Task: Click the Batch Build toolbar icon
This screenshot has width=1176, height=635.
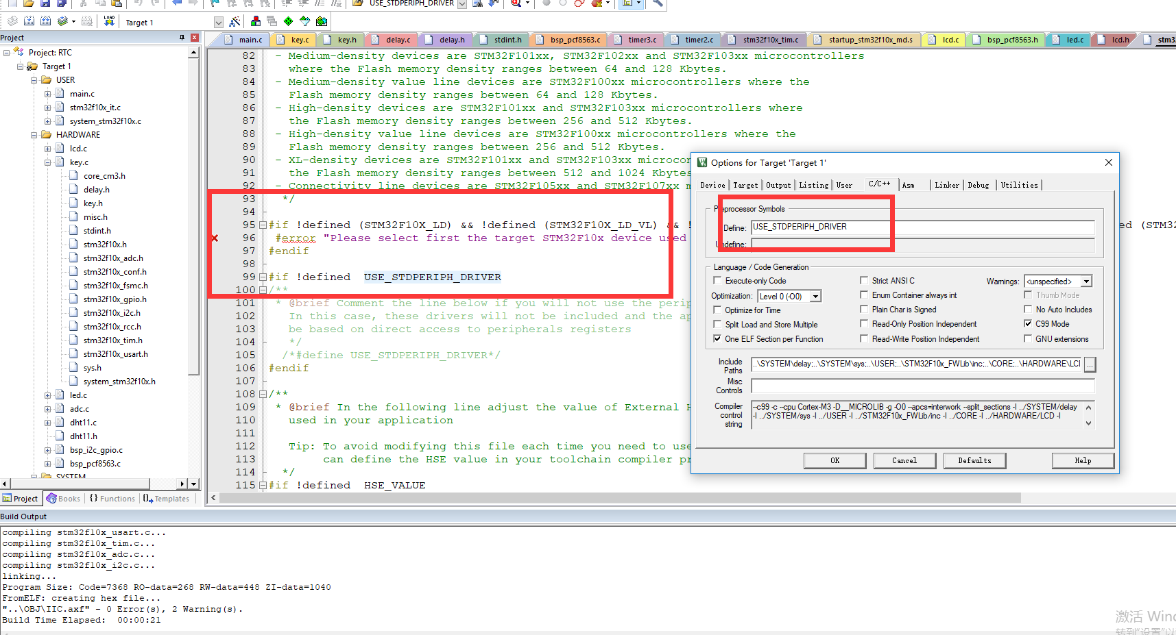Action: point(62,21)
